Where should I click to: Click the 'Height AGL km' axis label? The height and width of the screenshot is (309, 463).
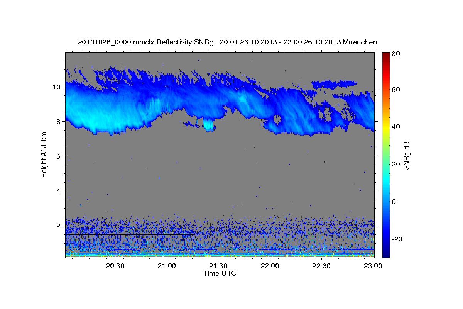pyautogui.click(x=44, y=154)
